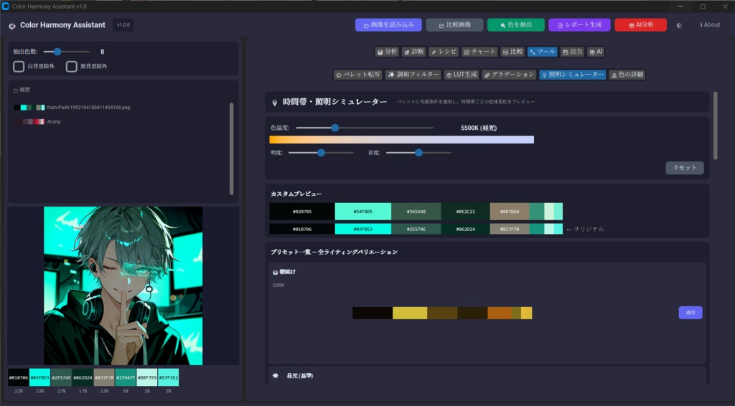Adjust the 彩度 slider handle
The image size is (735, 406).
(418, 153)
